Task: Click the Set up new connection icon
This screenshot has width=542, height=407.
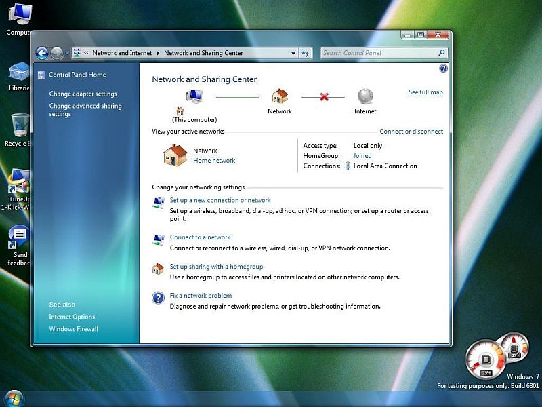Action: pyautogui.click(x=159, y=202)
